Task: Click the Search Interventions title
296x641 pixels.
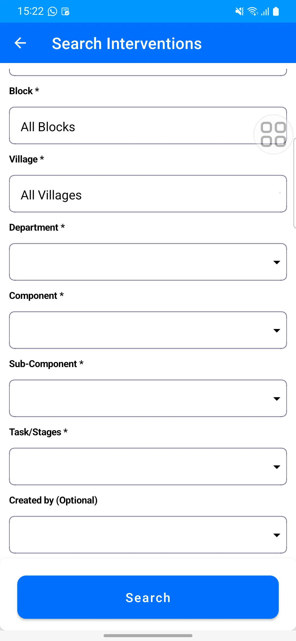Action: pos(127,43)
